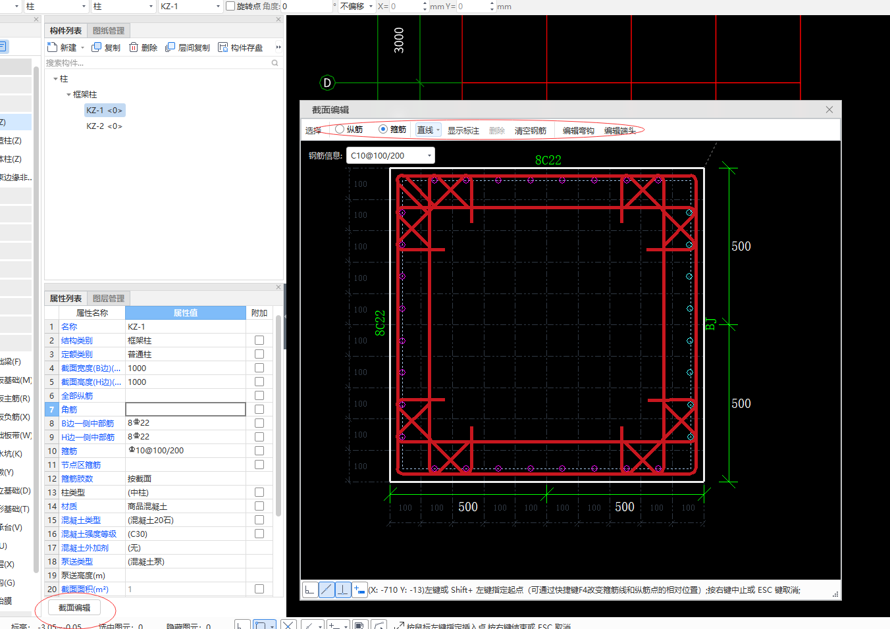
Task: Toggle the perpendicular snap icon in section editor
Action: point(343,590)
